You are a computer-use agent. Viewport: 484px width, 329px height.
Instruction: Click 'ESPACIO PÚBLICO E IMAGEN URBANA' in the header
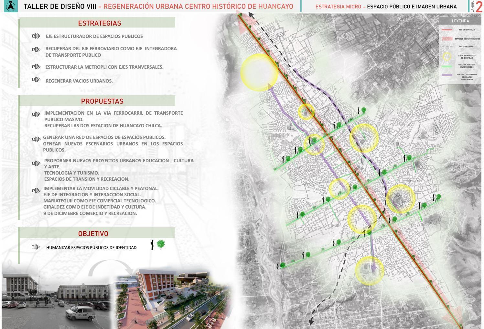tap(412, 6)
